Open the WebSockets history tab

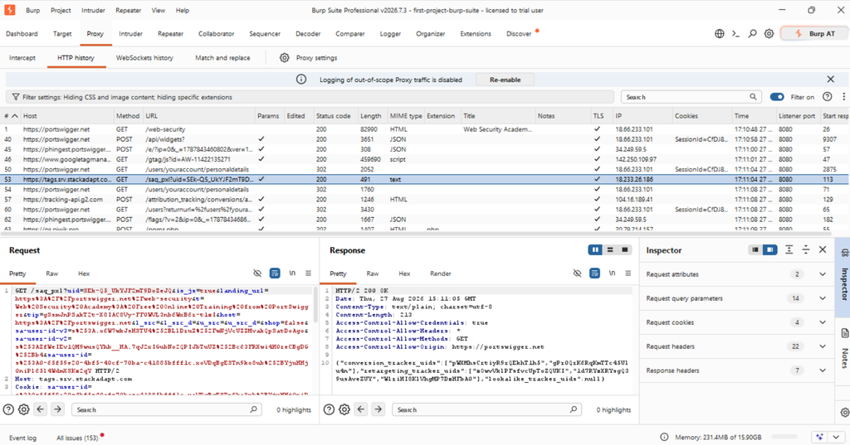pyautogui.click(x=144, y=58)
